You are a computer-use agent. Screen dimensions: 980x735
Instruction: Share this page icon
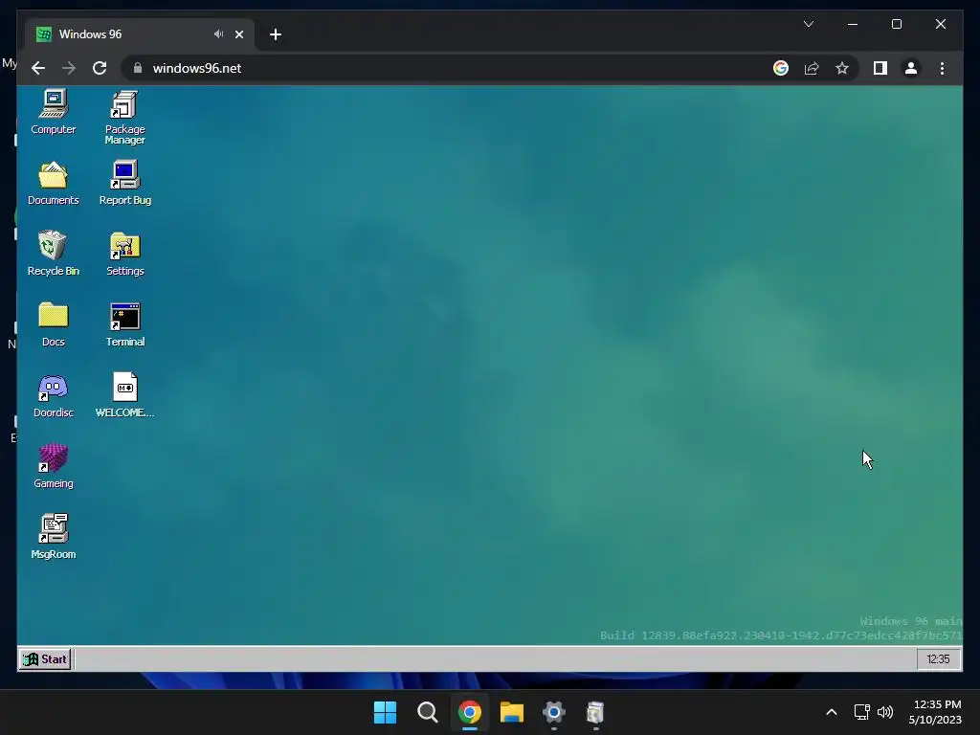pos(812,68)
